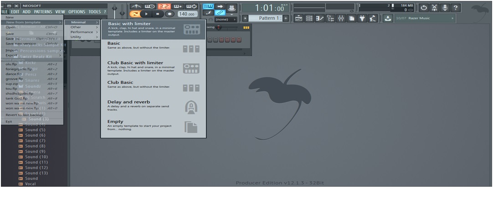Toggle the metronome

[x=136, y=6]
